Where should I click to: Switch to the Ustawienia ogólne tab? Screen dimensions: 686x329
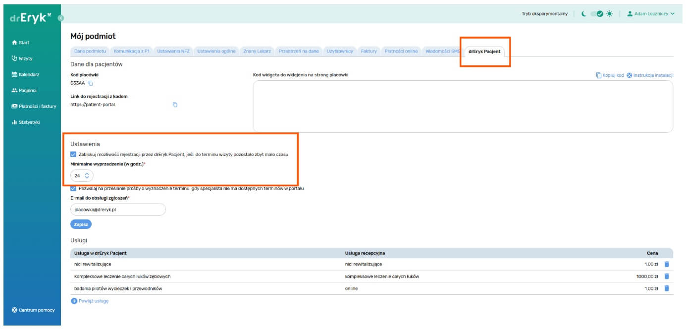[216, 52]
